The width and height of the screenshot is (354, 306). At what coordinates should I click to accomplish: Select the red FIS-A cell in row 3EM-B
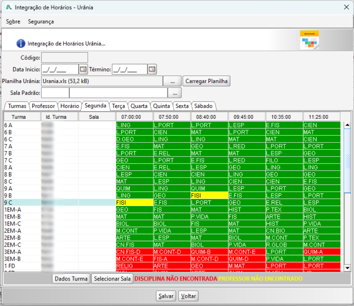point(172,259)
